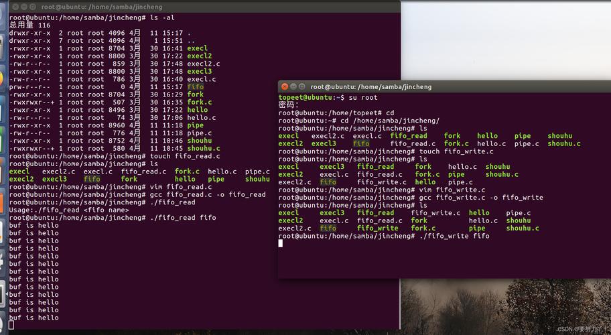Click the 'gcc fifo_write.c -o fifo_write' command
The height and width of the screenshot is (335, 611).
[x=481, y=198]
